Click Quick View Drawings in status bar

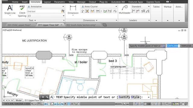(128, 104)
